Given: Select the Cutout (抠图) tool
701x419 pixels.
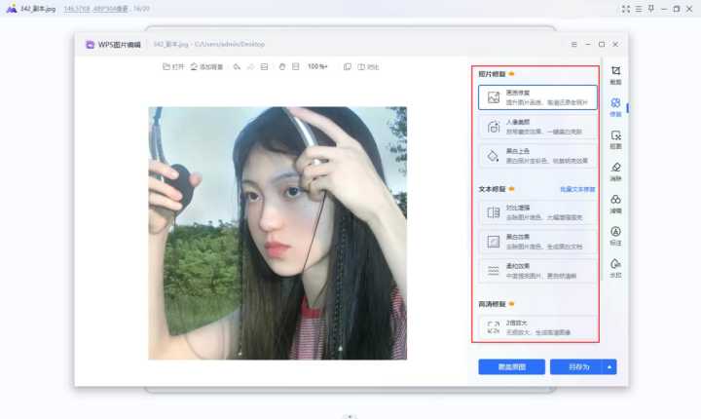Looking at the screenshot, I should 615,139.
